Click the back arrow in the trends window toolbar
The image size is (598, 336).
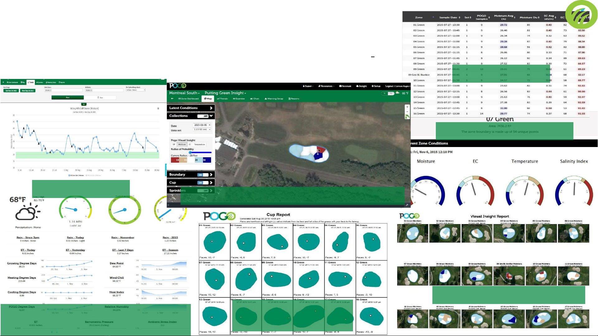click(x=3, y=82)
